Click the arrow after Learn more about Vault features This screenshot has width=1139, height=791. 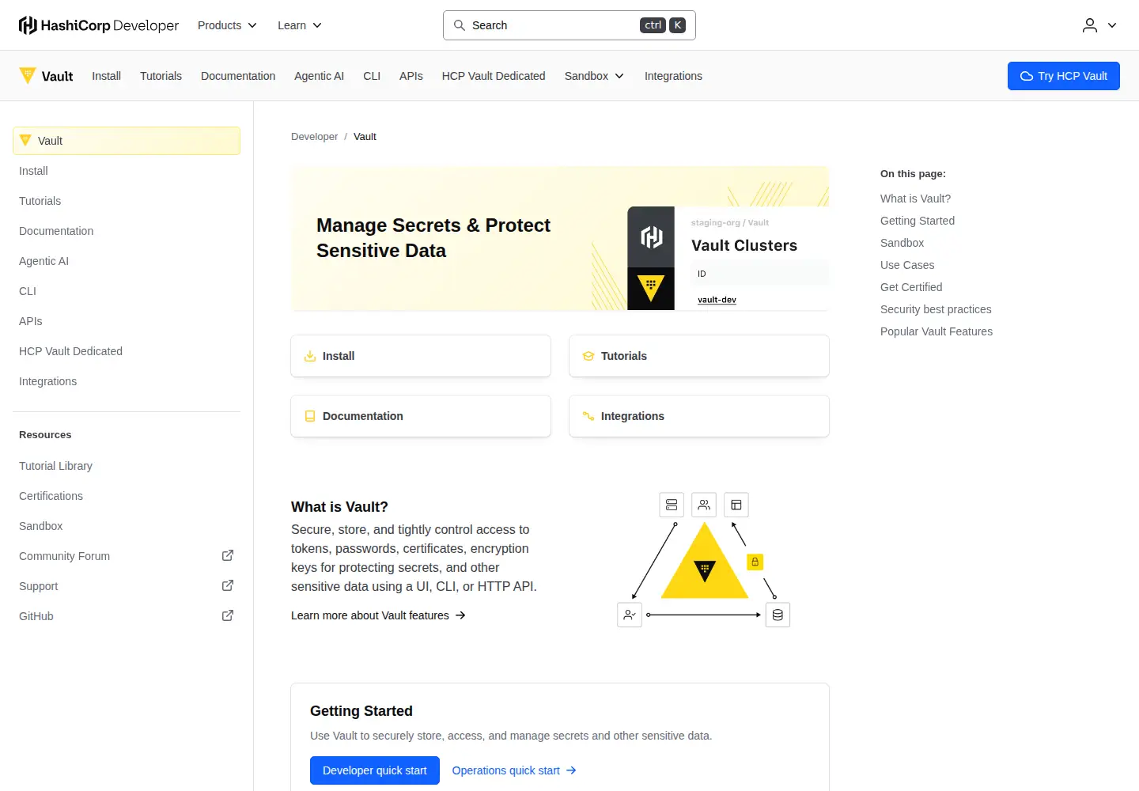pos(460,615)
